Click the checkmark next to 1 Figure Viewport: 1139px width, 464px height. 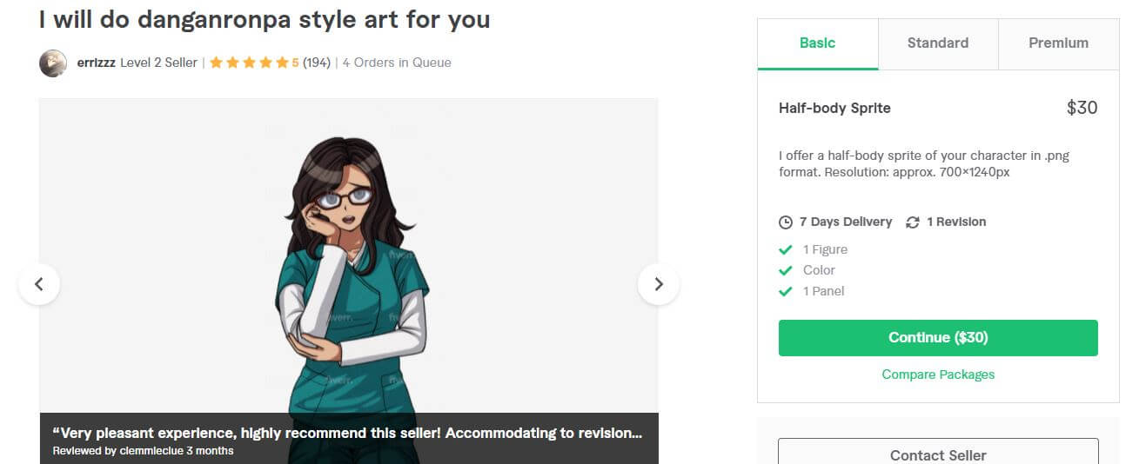pyautogui.click(x=786, y=250)
